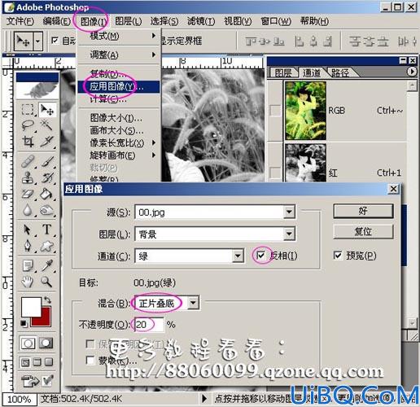Select the Slice tool
The width and height of the screenshot is (420, 407).
coord(46,142)
